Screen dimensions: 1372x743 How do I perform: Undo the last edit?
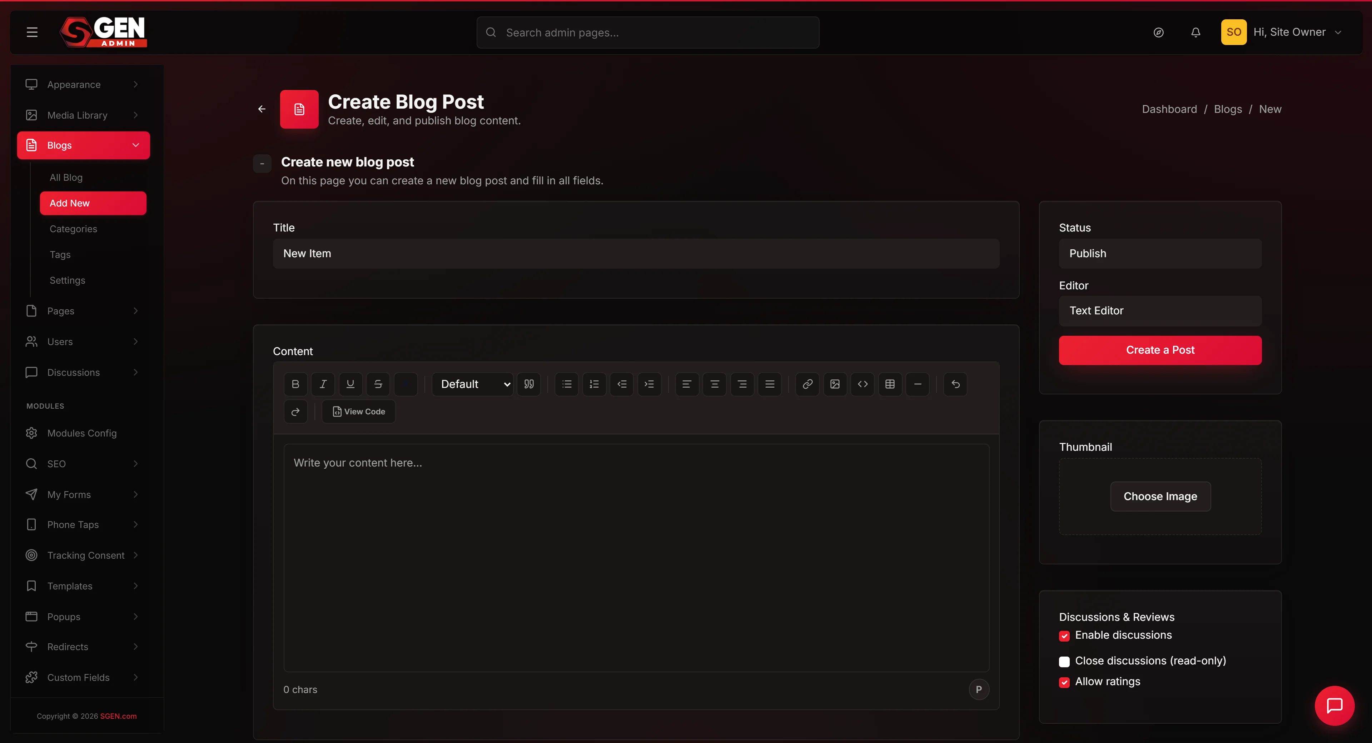point(955,384)
